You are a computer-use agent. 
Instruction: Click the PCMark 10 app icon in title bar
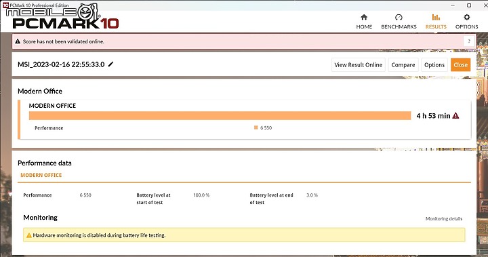[x=5, y=5]
